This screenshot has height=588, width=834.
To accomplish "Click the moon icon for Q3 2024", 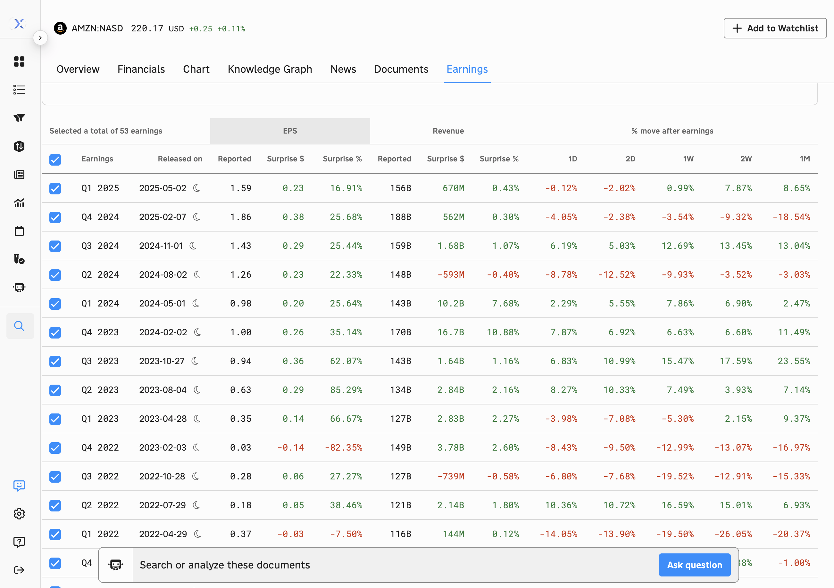I will coord(193,246).
